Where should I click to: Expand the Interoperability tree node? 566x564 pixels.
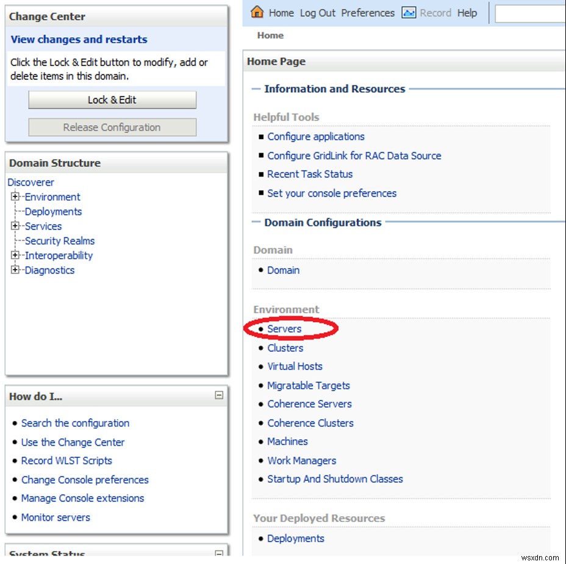click(x=15, y=255)
